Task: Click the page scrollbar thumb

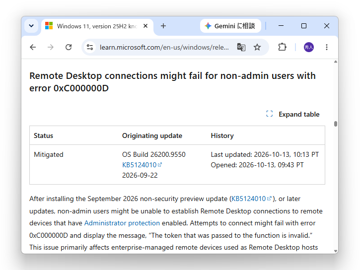Action: (x=336, y=124)
